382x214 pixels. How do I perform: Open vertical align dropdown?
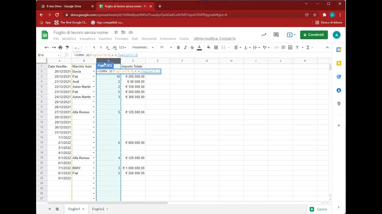pyautogui.click(x=247, y=48)
